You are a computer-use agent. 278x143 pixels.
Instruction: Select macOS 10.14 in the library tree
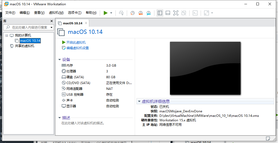[x=30, y=41]
